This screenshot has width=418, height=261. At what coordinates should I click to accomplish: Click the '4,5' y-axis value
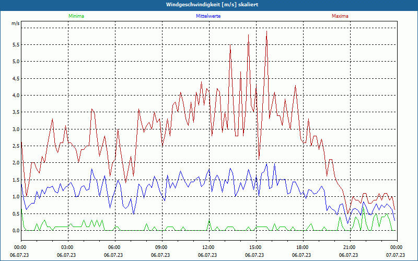point(16,79)
